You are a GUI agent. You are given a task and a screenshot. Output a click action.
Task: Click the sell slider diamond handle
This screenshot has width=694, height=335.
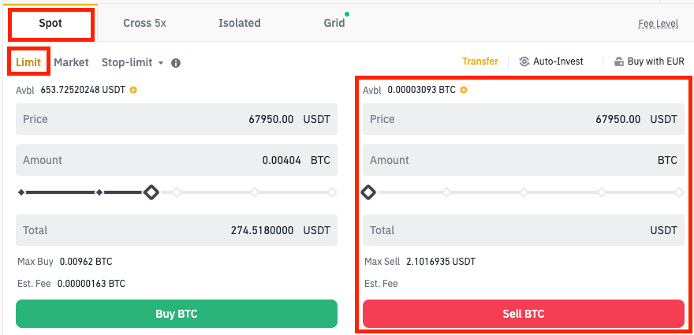point(368,192)
